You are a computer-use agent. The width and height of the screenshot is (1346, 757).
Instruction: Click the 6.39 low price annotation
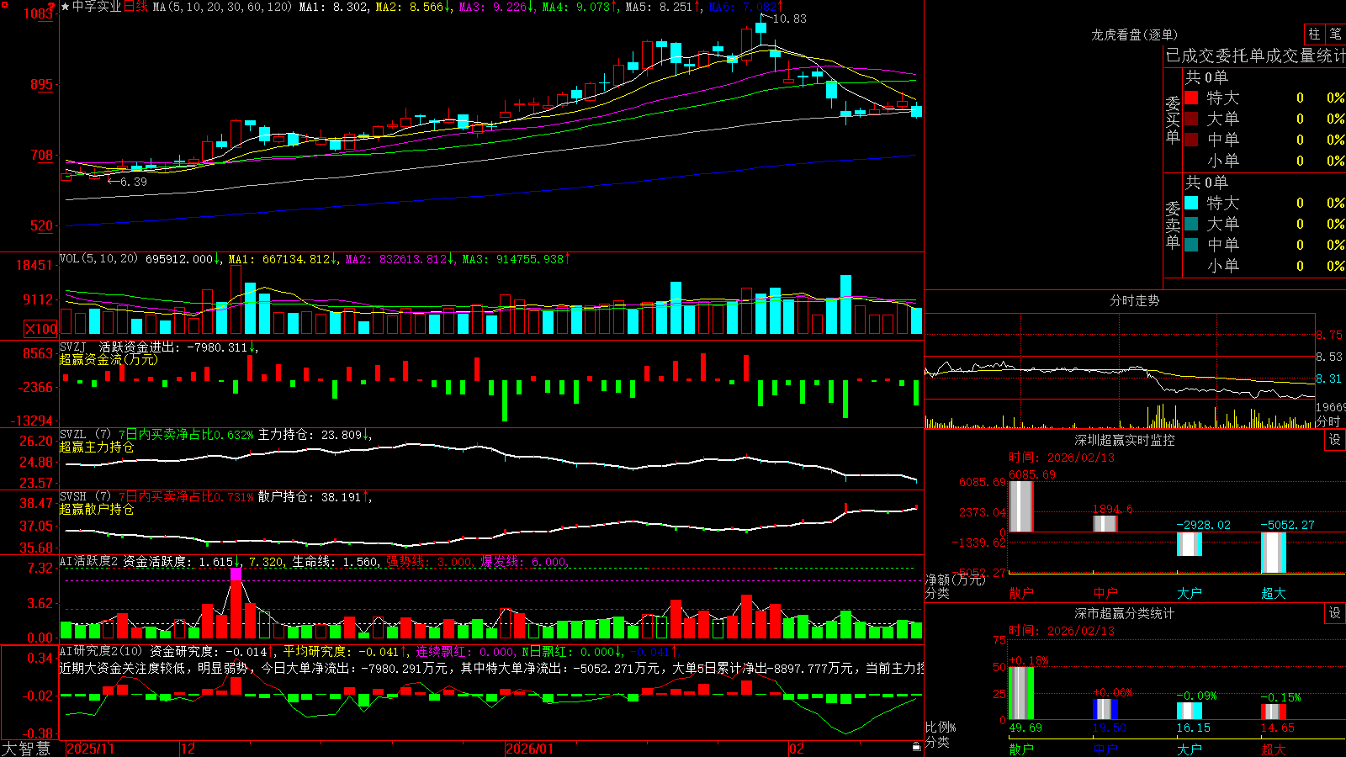[x=133, y=182]
